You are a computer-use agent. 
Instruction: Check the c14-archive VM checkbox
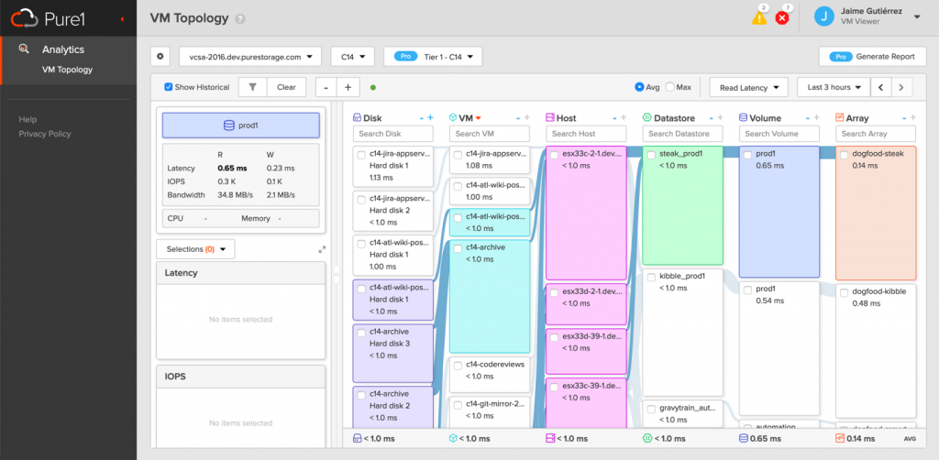coord(458,248)
